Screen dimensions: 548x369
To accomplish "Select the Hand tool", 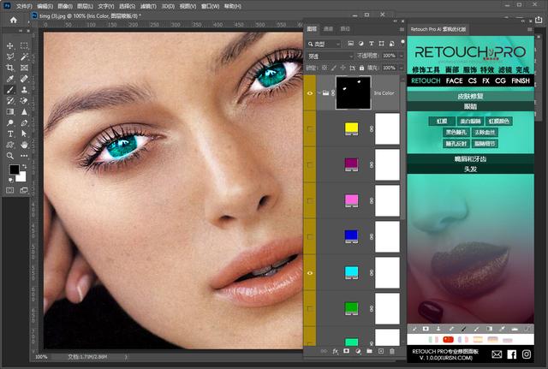I will point(24,145).
